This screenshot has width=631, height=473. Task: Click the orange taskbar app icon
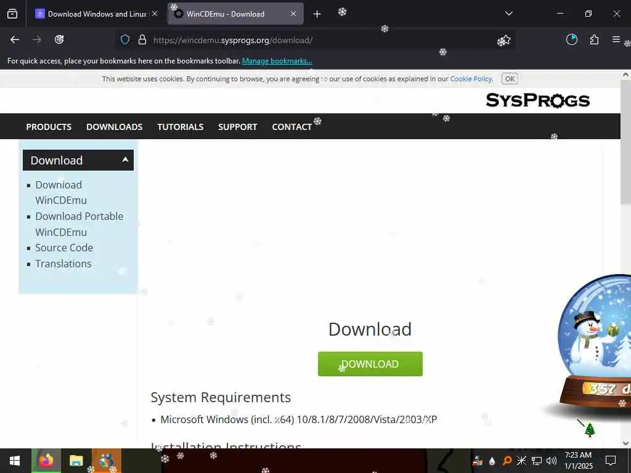click(107, 461)
